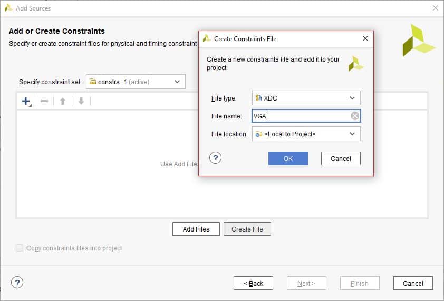Open the File location dropdown
The height and width of the screenshot is (301, 444).
pyautogui.click(x=306, y=134)
